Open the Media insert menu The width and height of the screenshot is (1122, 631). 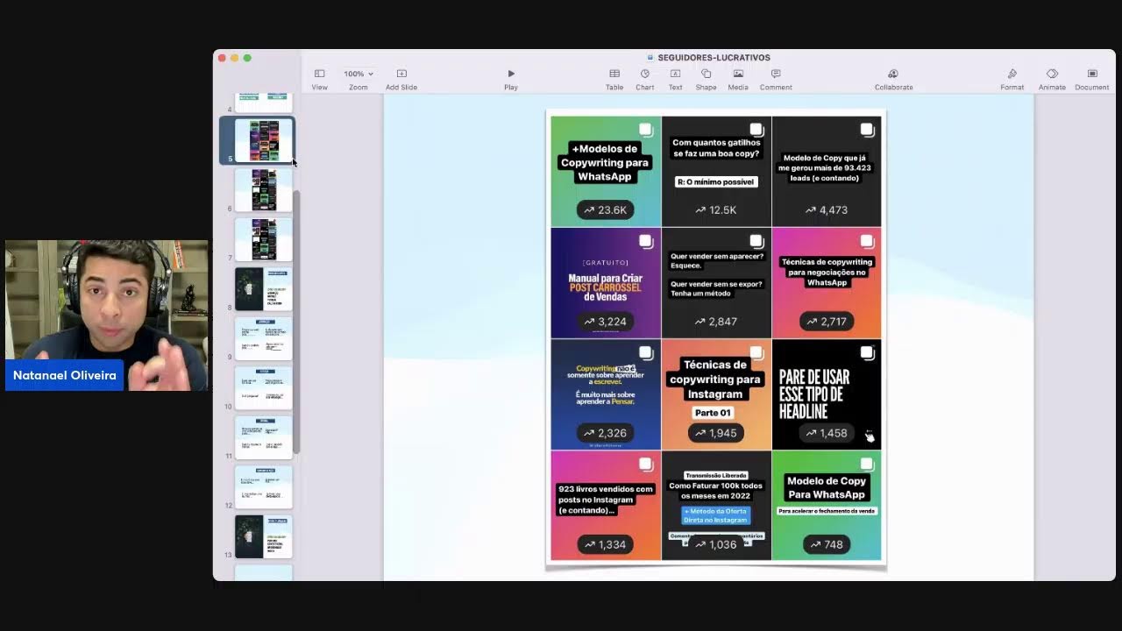click(738, 78)
